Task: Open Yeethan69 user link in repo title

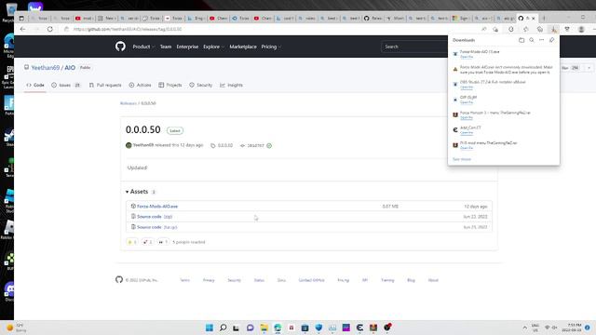Action: point(46,68)
